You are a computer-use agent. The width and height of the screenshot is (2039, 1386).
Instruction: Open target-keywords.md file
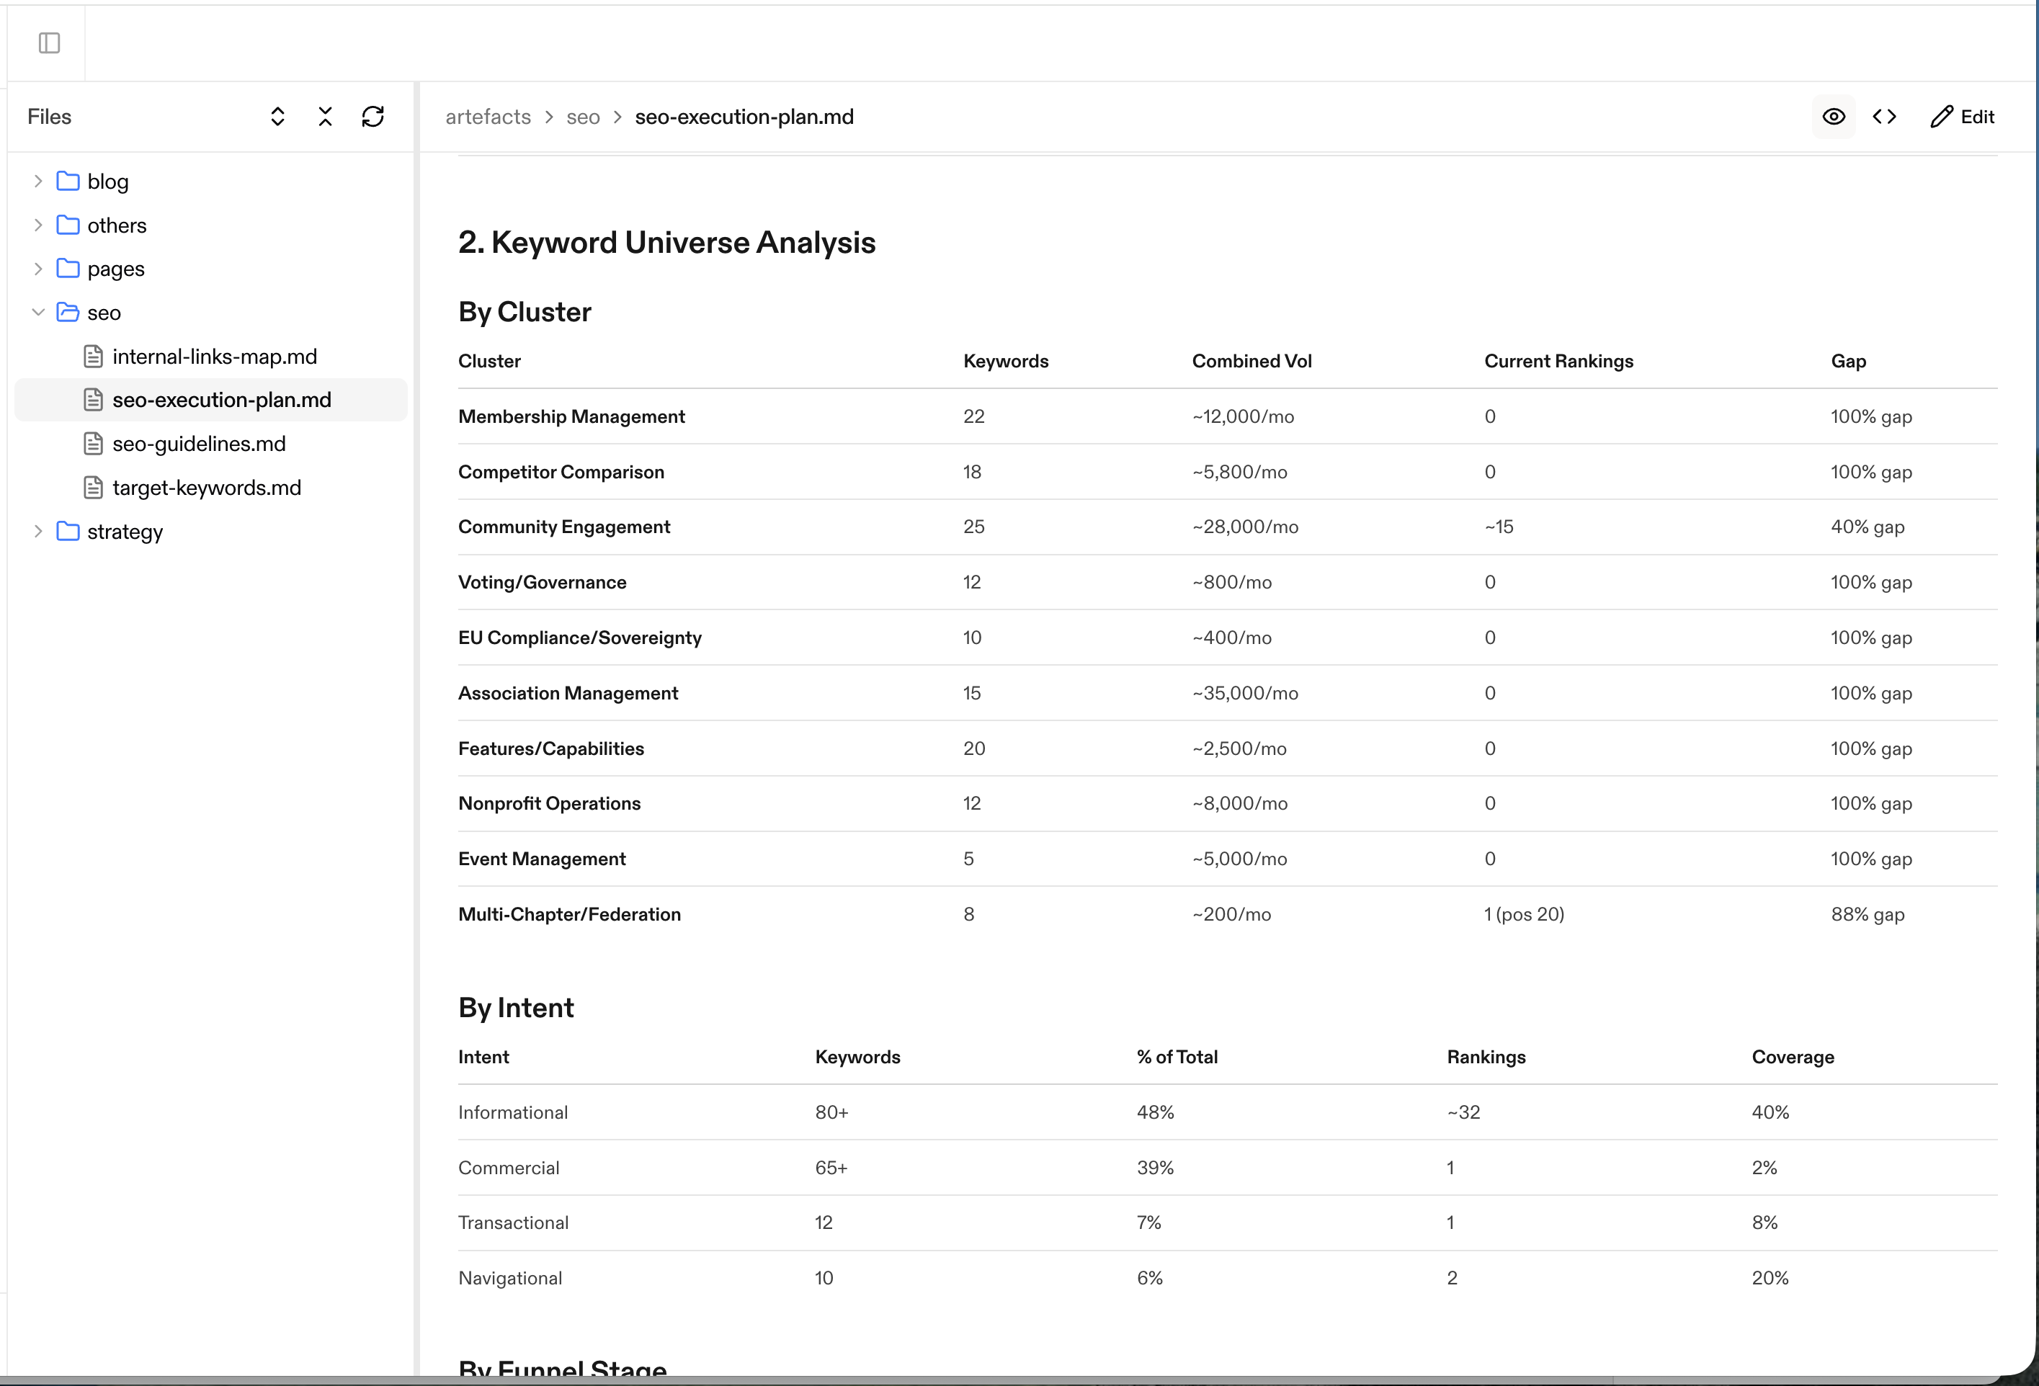(x=206, y=488)
